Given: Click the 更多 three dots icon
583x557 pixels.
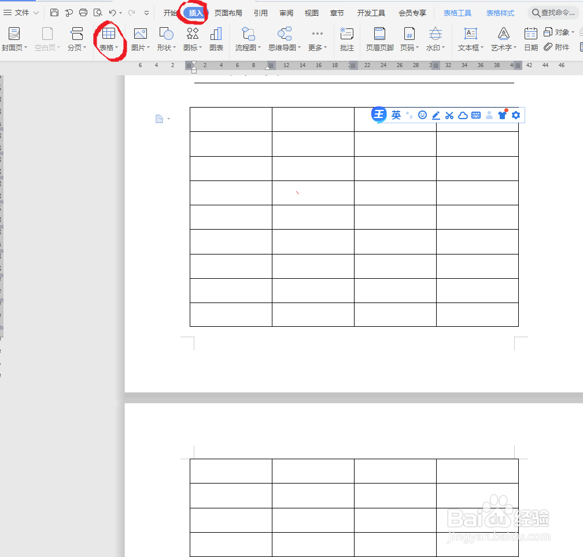Looking at the screenshot, I should pos(317,34).
